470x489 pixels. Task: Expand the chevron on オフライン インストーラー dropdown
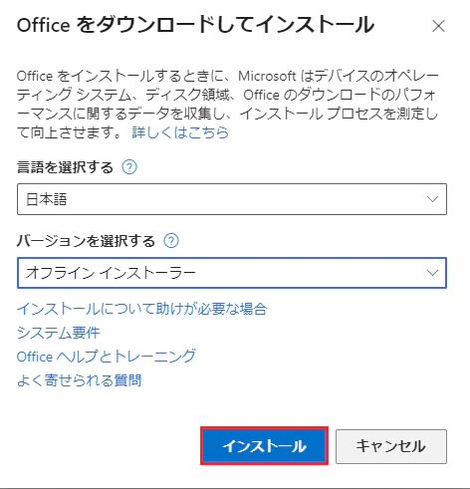[432, 273]
